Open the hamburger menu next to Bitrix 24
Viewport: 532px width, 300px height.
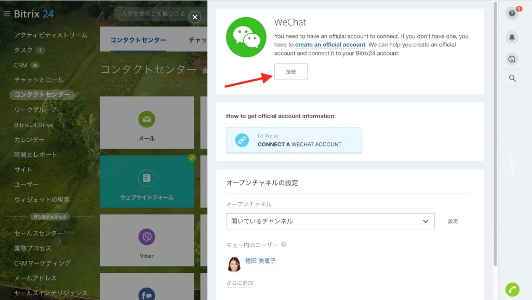pyautogui.click(x=6, y=14)
